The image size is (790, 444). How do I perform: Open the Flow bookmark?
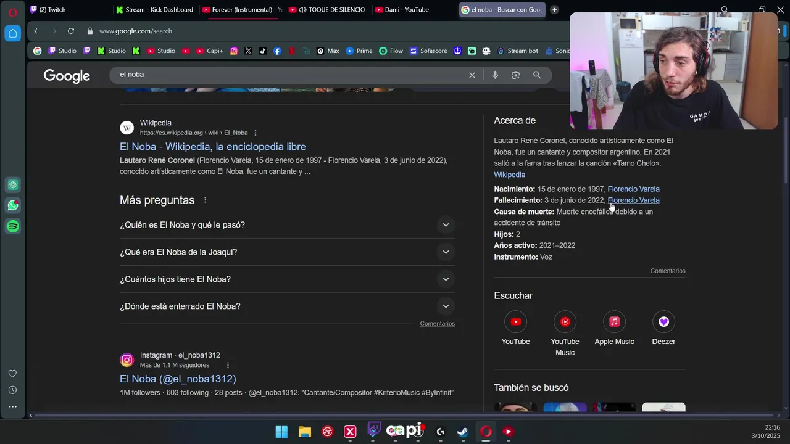(391, 51)
